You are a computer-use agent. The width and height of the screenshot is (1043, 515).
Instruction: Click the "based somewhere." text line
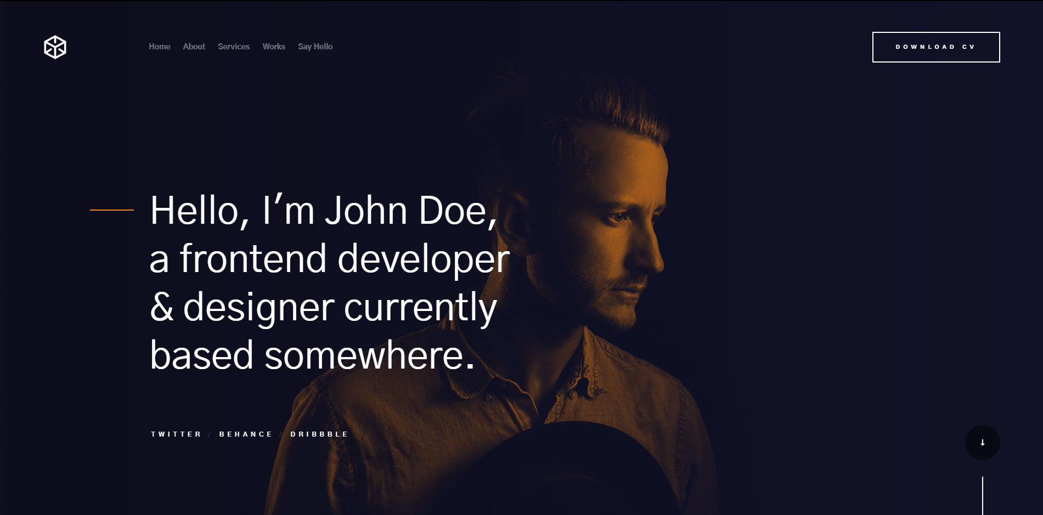(312, 355)
